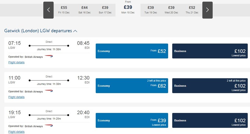
Task: Choose Economy from £52 on 07:15 flight
Action: (132, 51)
